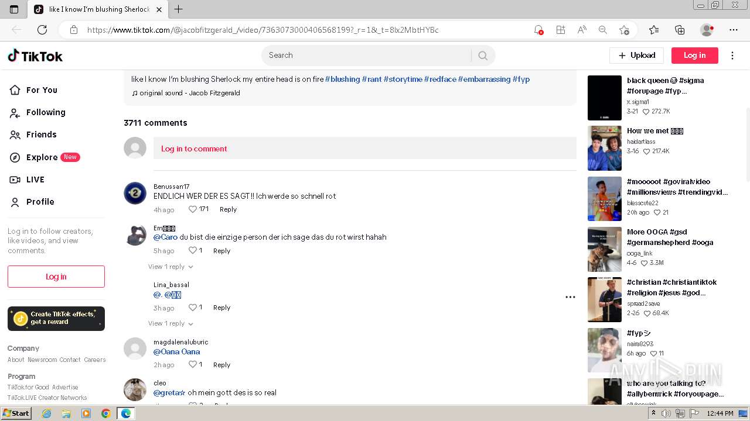Add this page to favorites
The width and height of the screenshot is (750, 421).
click(624, 30)
